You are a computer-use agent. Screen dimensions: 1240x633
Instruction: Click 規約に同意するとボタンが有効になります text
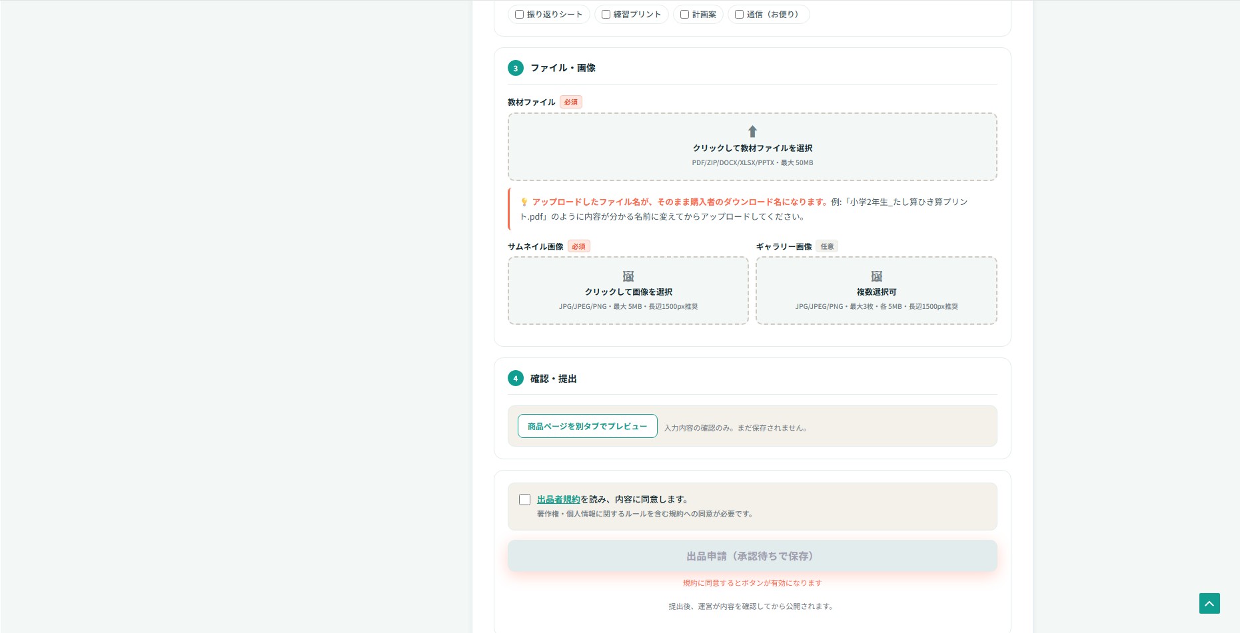coord(752,583)
